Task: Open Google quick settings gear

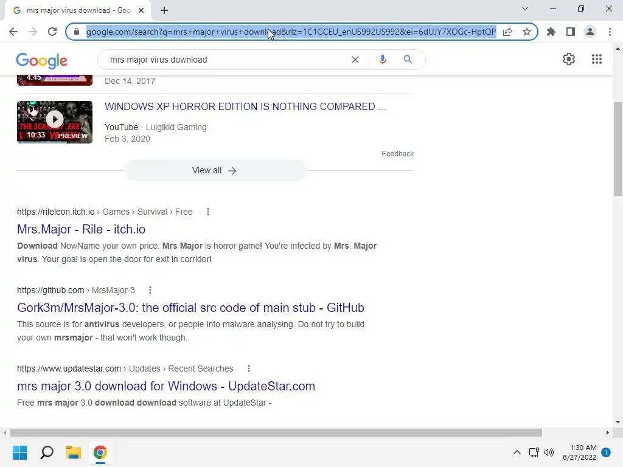Action: (569, 59)
